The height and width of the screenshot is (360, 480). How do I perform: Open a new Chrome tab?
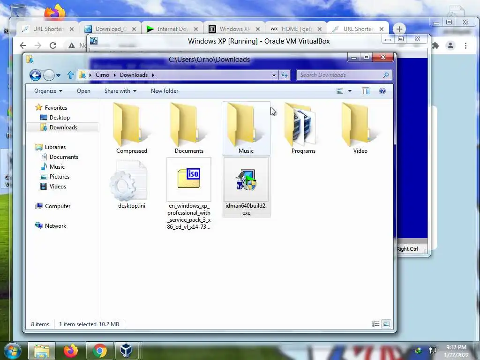coord(399,29)
